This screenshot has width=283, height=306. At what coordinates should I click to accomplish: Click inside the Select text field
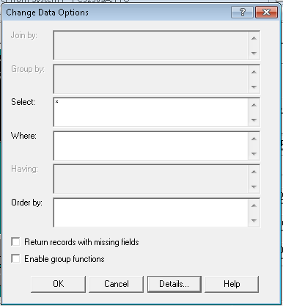click(151, 112)
